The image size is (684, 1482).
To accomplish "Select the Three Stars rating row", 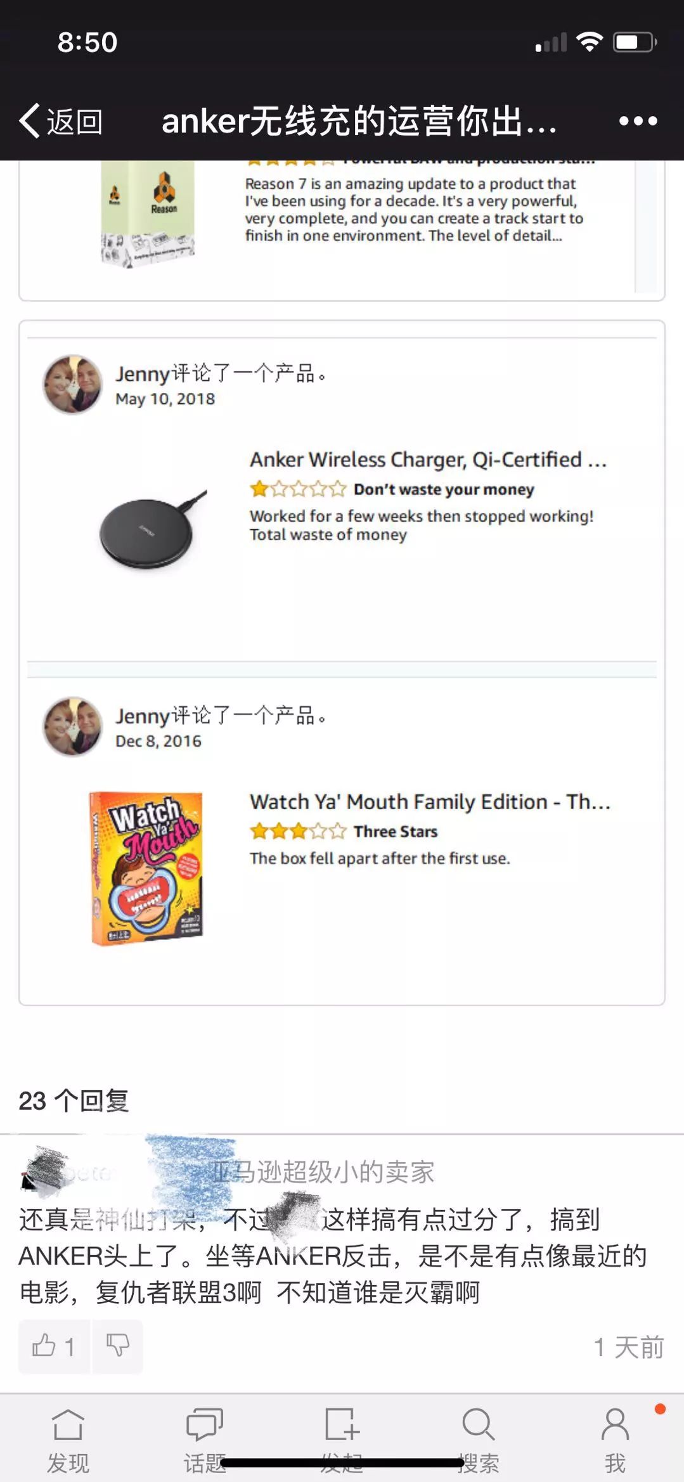I will (344, 831).
